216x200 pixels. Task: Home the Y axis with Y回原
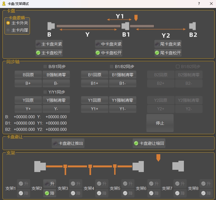pos(28,100)
